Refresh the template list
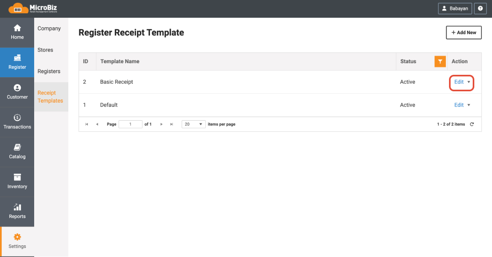 tap(472, 124)
